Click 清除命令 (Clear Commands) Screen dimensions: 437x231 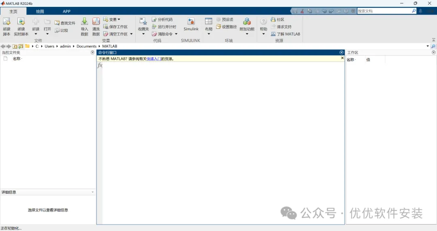(162, 34)
